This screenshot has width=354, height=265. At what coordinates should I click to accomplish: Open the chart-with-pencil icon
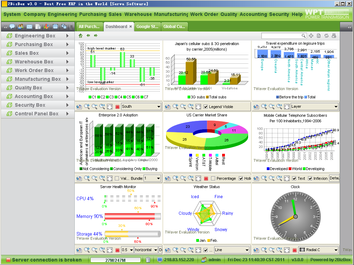tap(46, 27)
